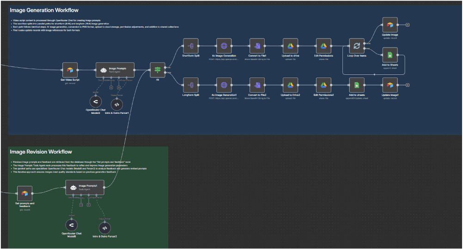
Task: Select the Intro & Outro Parser2 node
Action: (105, 228)
